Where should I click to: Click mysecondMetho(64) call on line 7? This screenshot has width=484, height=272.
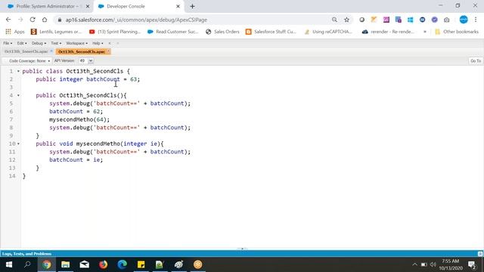point(79,119)
